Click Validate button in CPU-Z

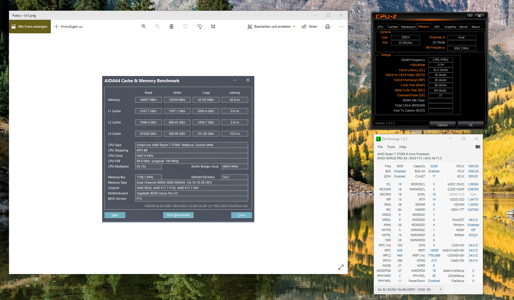coord(442,125)
